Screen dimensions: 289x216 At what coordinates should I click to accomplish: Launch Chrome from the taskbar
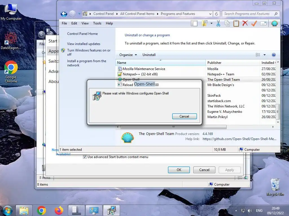tap(41, 210)
